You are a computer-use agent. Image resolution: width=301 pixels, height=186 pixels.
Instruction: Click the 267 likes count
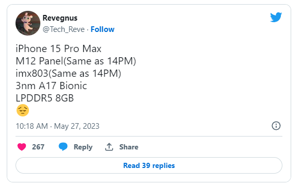point(38,147)
